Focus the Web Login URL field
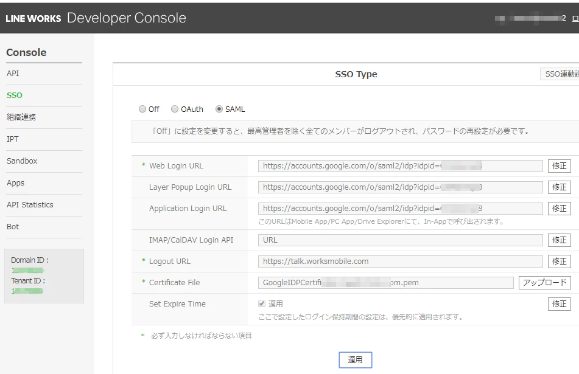This screenshot has width=579, height=374. pos(400,166)
